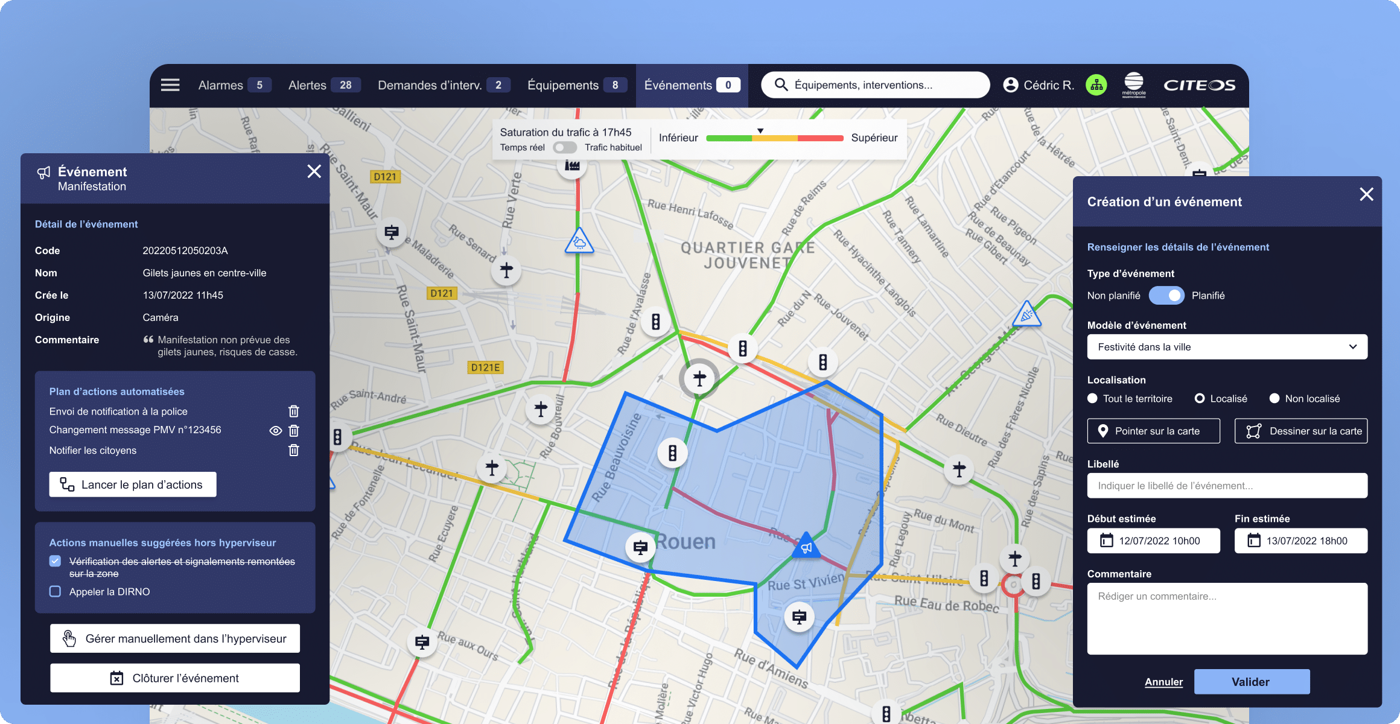1400x724 pixels.
Task: Click intersection marker near Rue Senard
Action: point(506,270)
